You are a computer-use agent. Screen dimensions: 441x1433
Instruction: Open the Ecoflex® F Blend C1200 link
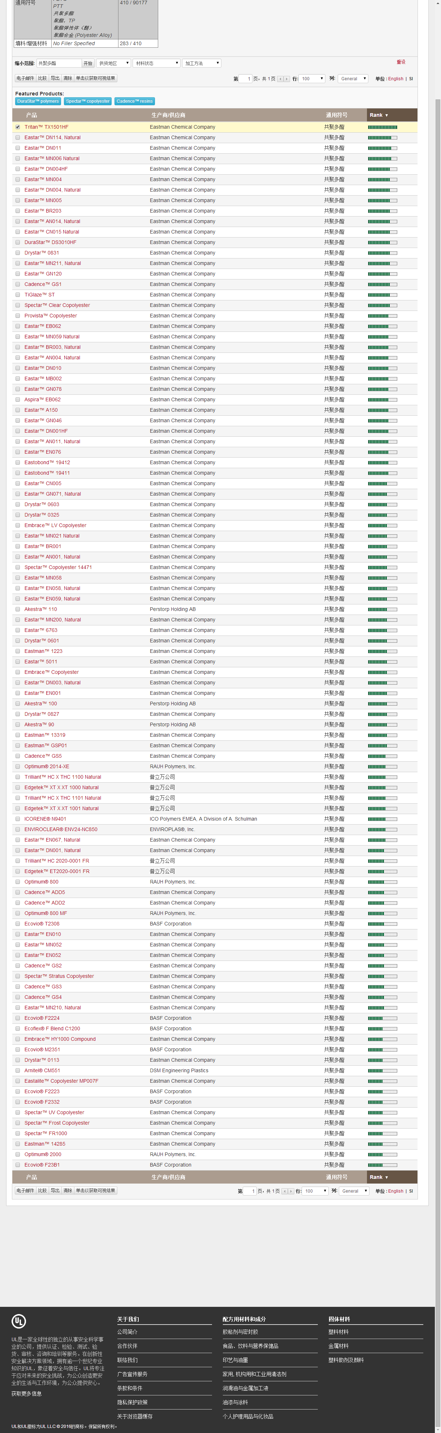point(52,1029)
